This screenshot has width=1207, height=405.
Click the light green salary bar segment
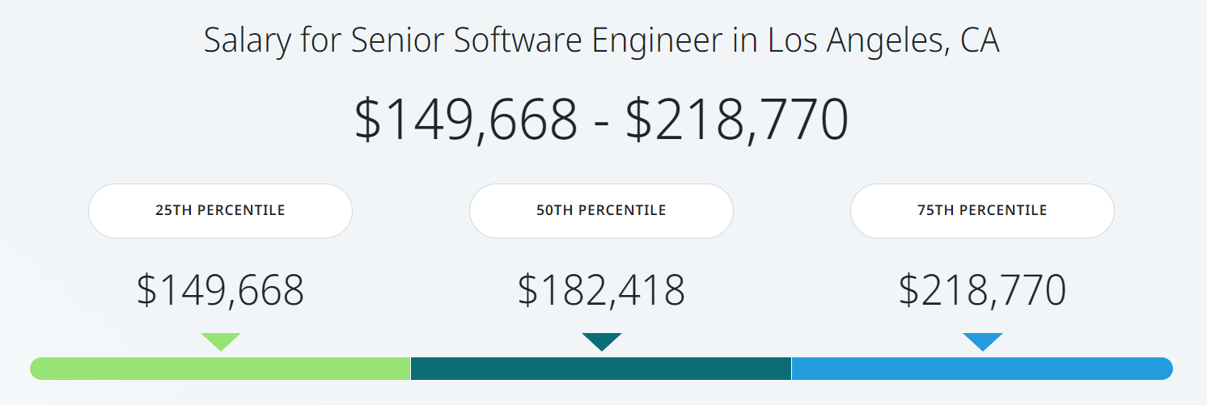pyautogui.click(x=220, y=369)
